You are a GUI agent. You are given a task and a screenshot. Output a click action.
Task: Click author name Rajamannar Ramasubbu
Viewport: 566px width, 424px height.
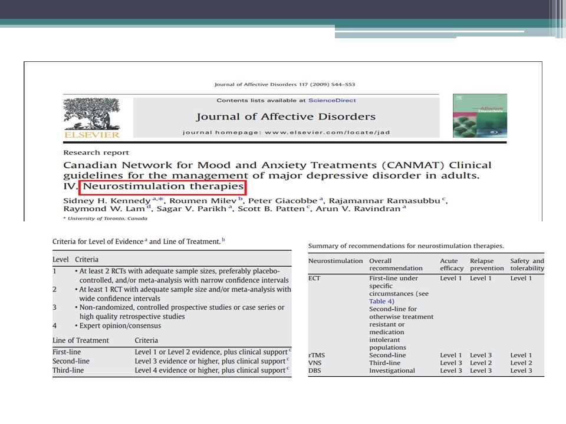tap(384, 201)
